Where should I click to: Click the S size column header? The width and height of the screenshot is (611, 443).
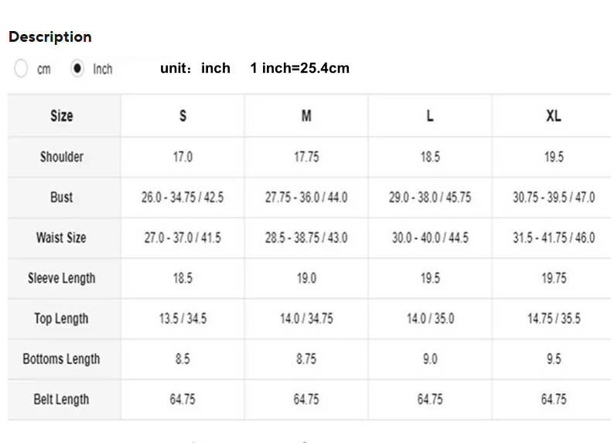(183, 116)
